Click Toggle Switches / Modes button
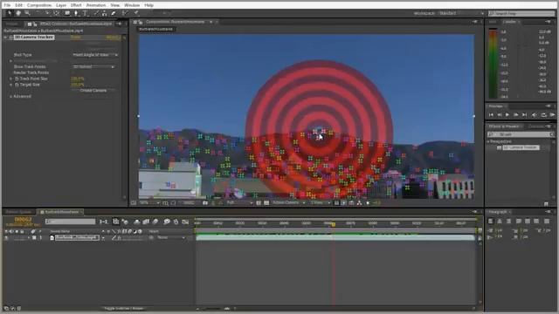The image size is (559, 314). click(x=124, y=308)
